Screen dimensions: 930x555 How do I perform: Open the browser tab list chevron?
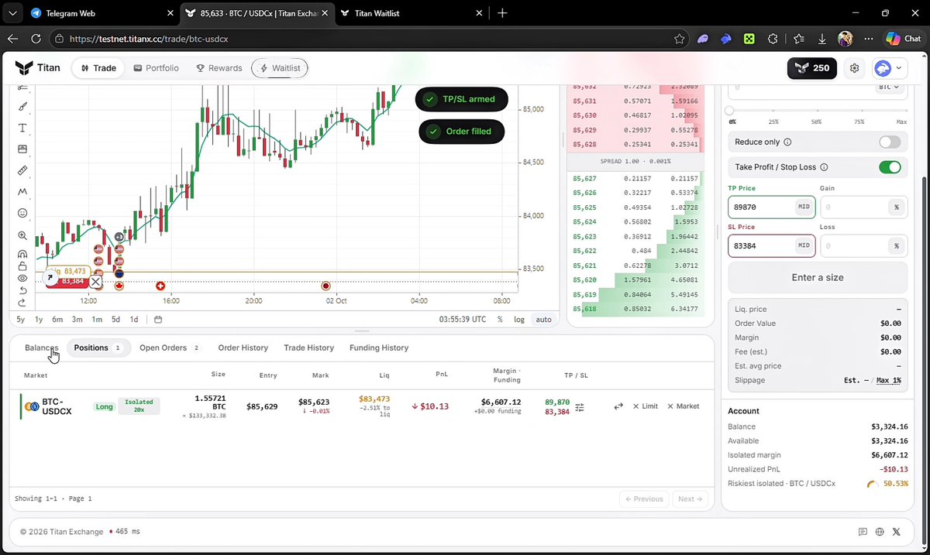point(11,13)
